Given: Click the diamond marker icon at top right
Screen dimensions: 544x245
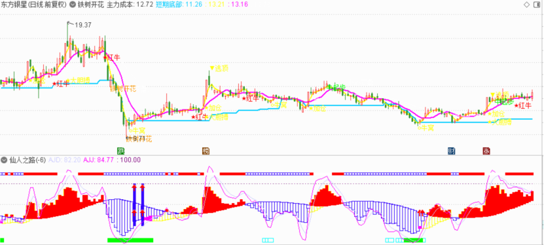Looking at the screenshot, I should 526,4.
